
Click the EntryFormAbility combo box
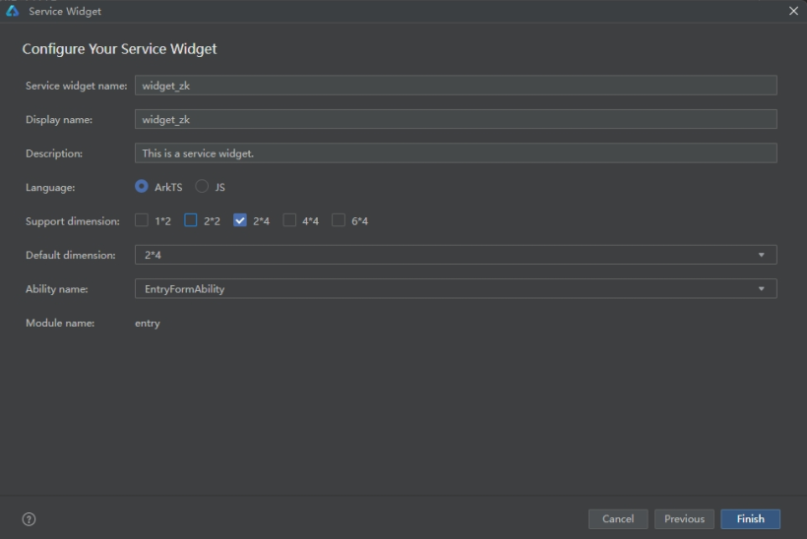456,288
